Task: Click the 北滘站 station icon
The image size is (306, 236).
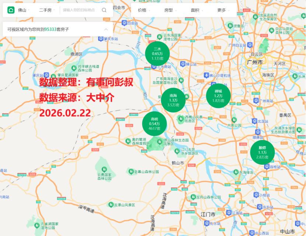Action: [x=254, y=121]
